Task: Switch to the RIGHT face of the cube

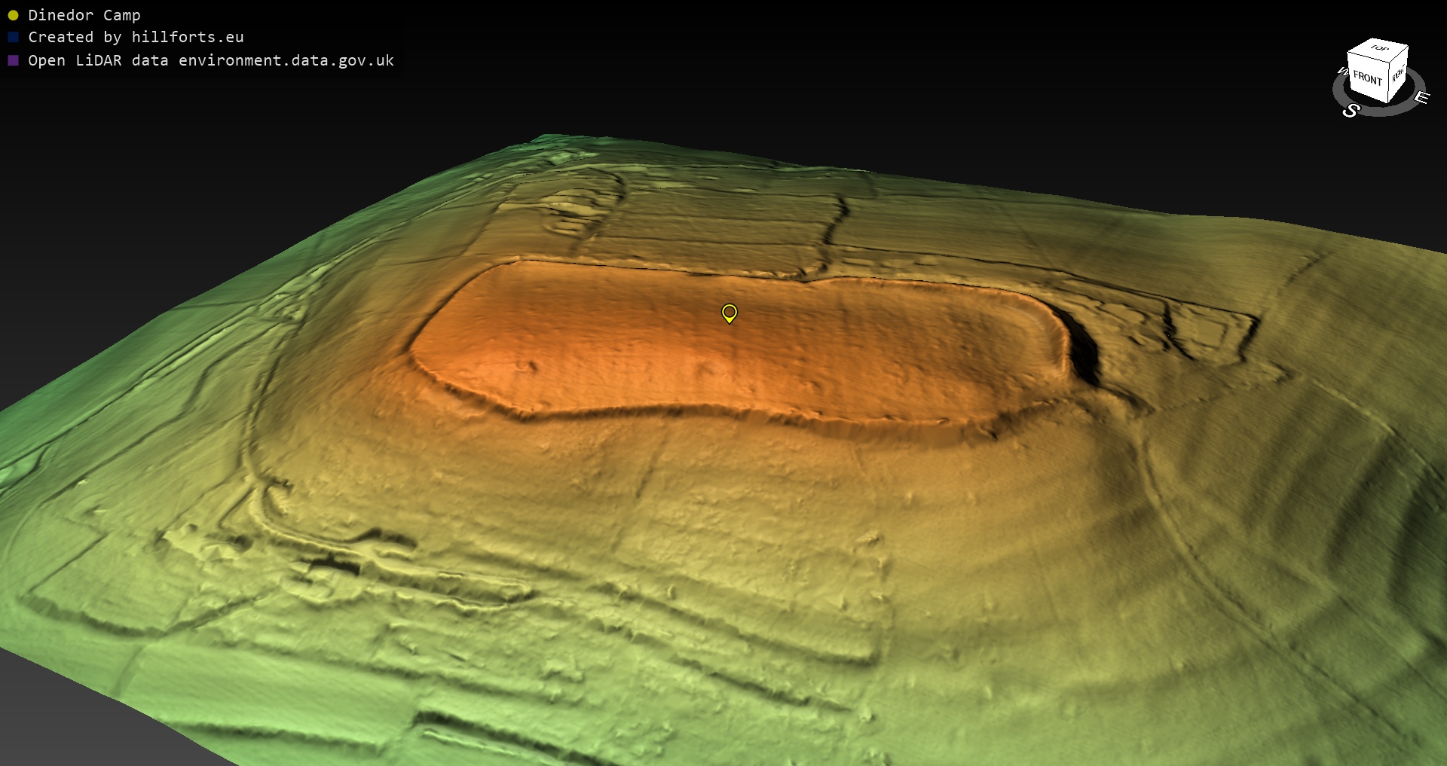Action: click(1398, 75)
